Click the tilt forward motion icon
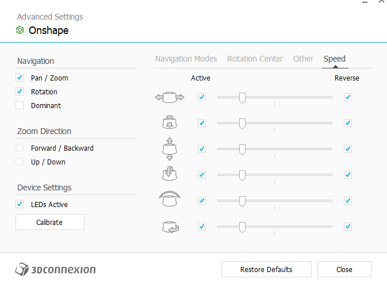 170,174
